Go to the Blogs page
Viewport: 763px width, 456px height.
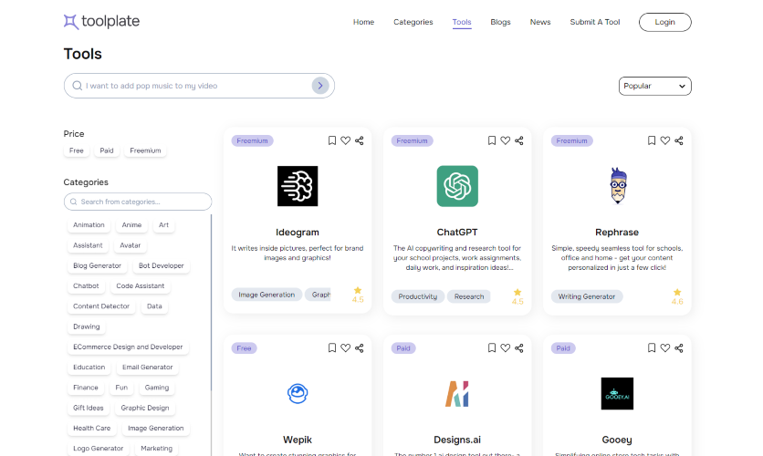tap(500, 22)
